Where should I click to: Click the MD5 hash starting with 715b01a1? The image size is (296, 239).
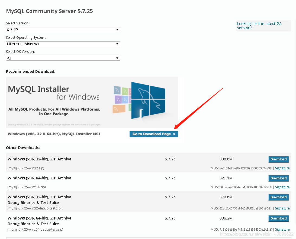coord(245,230)
